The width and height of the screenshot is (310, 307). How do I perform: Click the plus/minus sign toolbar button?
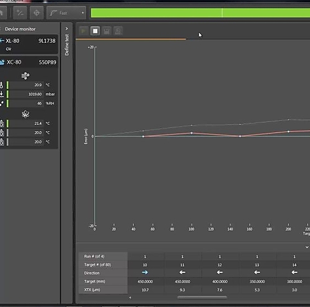coord(20,13)
